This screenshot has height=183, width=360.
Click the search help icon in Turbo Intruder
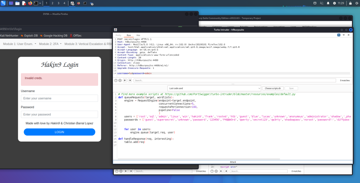click(x=116, y=80)
